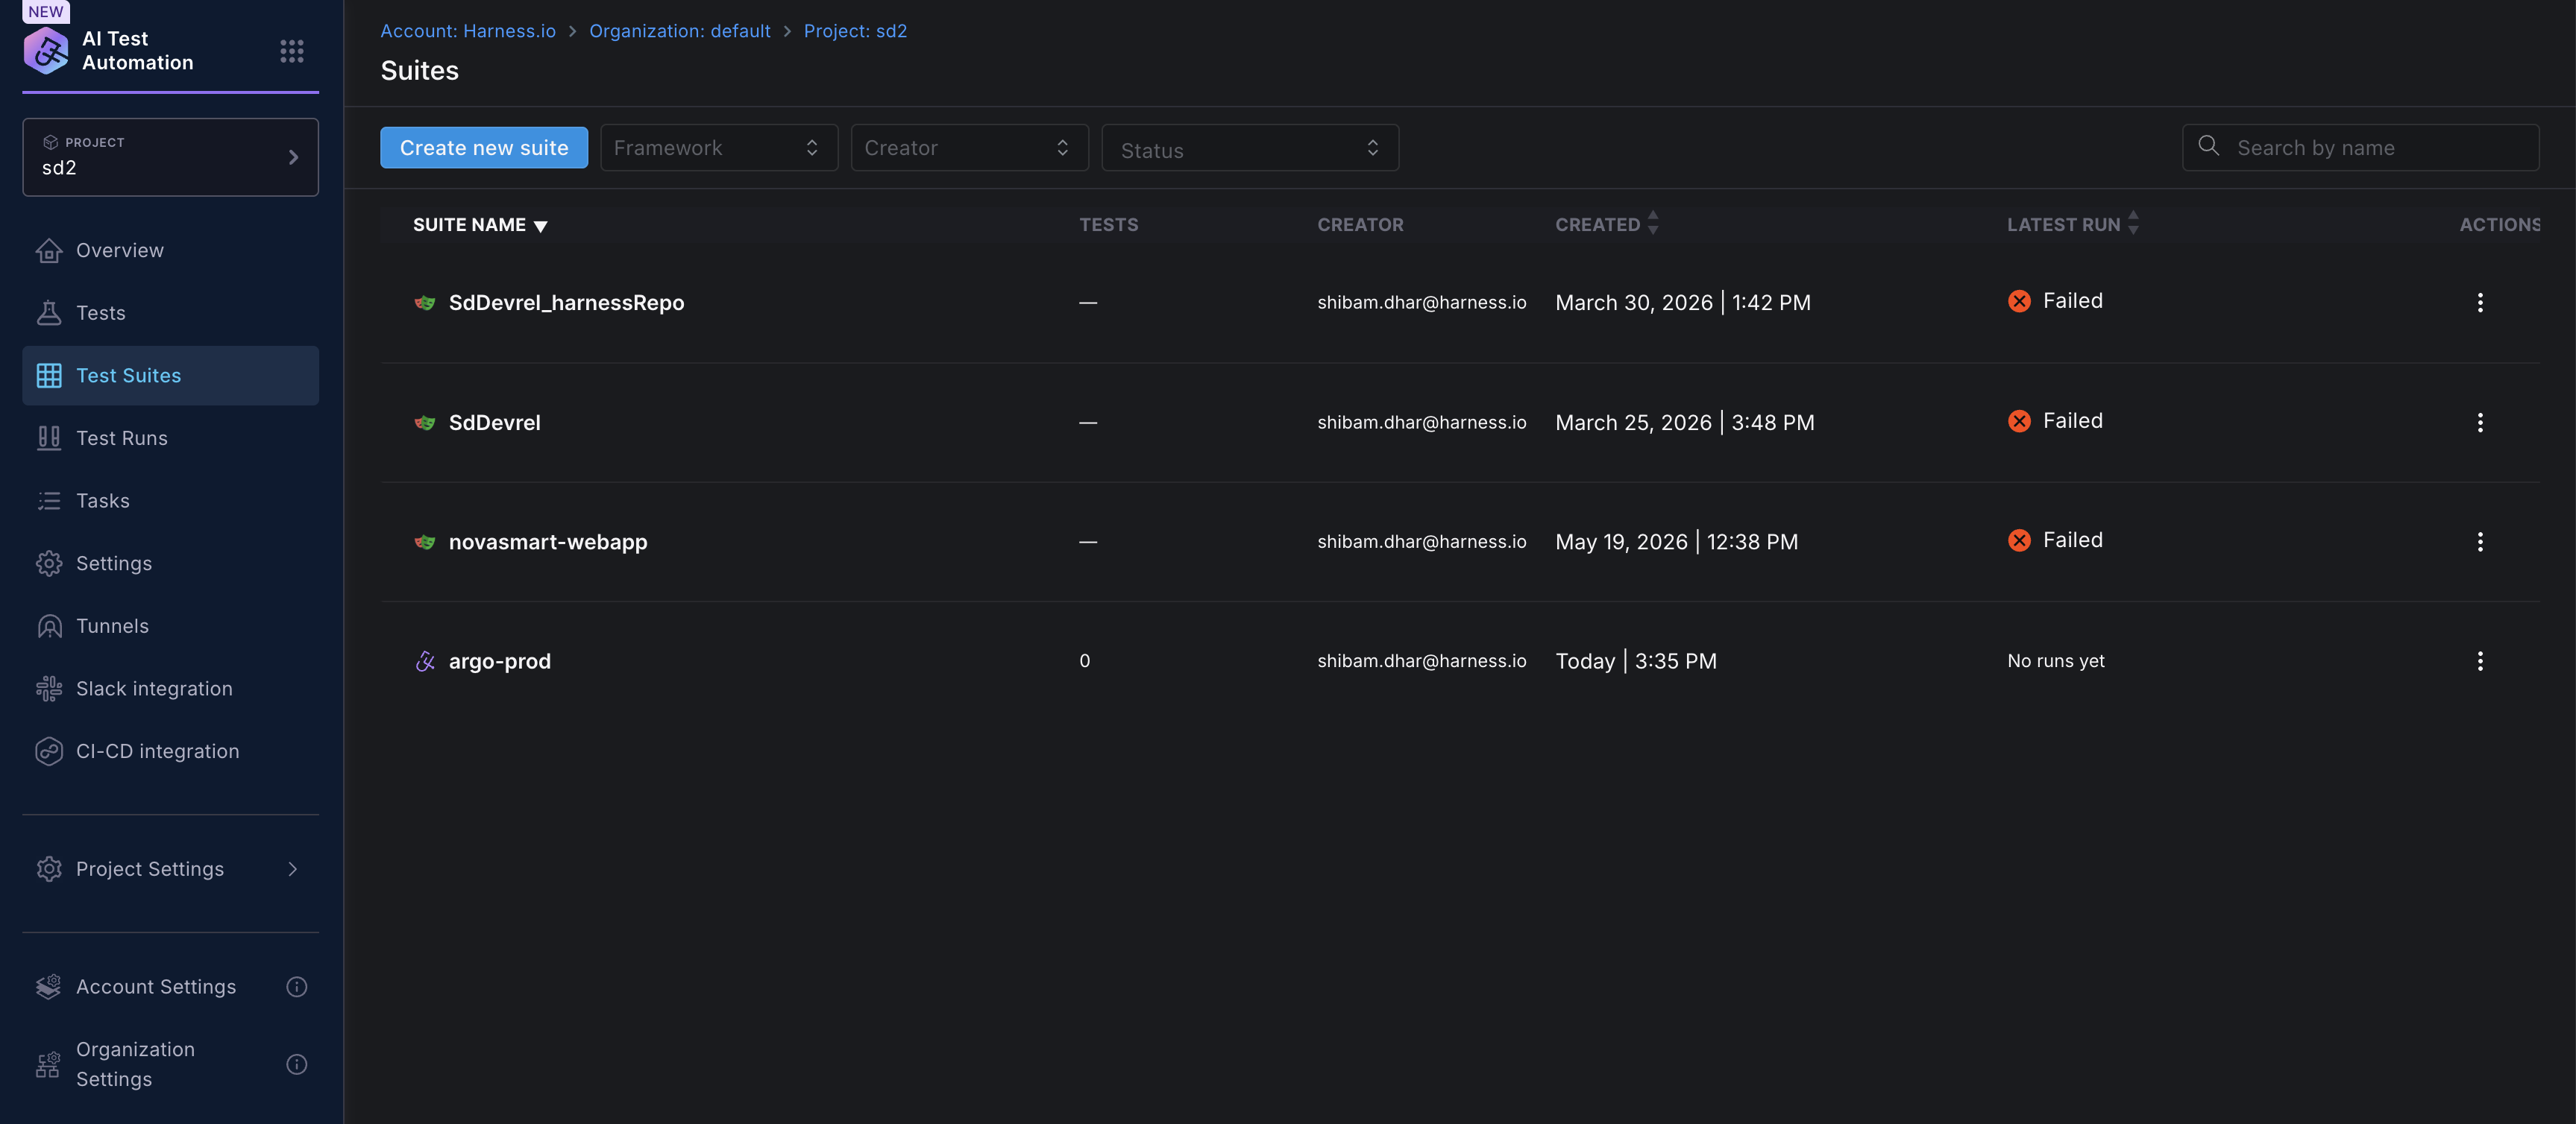
Task: Click the info icon beside Organization Settings
Action: tap(297, 1065)
